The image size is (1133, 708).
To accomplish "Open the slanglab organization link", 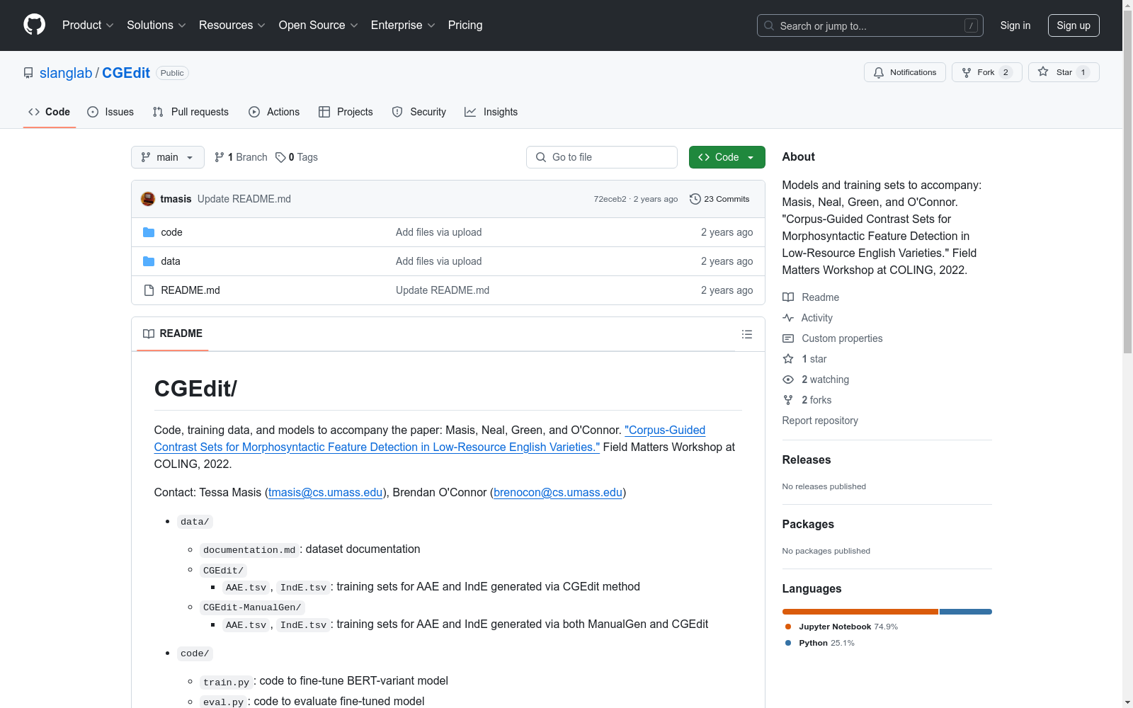I will (66, 73).
